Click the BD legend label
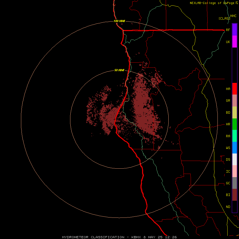The image size is (239, 239). [x=228, y=113]
